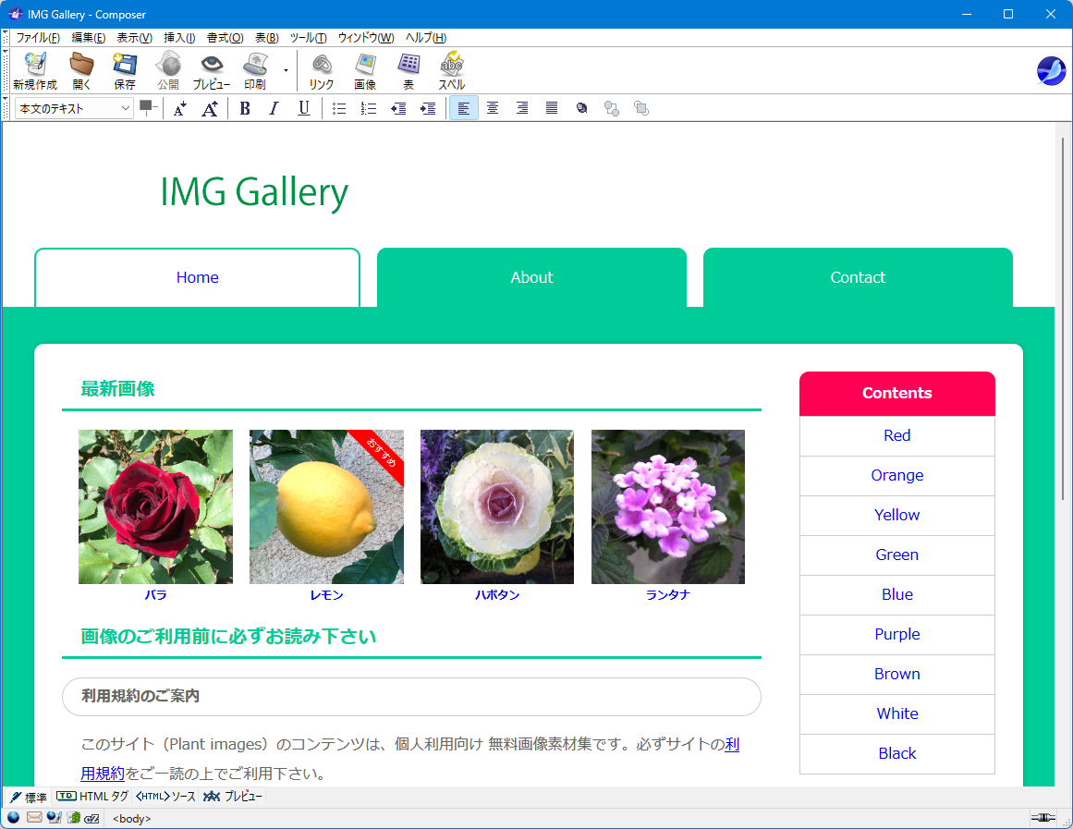Open the 本文のテキスト paragraph format dropdown
Viewport: 1073px width, 829px height.
[x=74, y=108]
